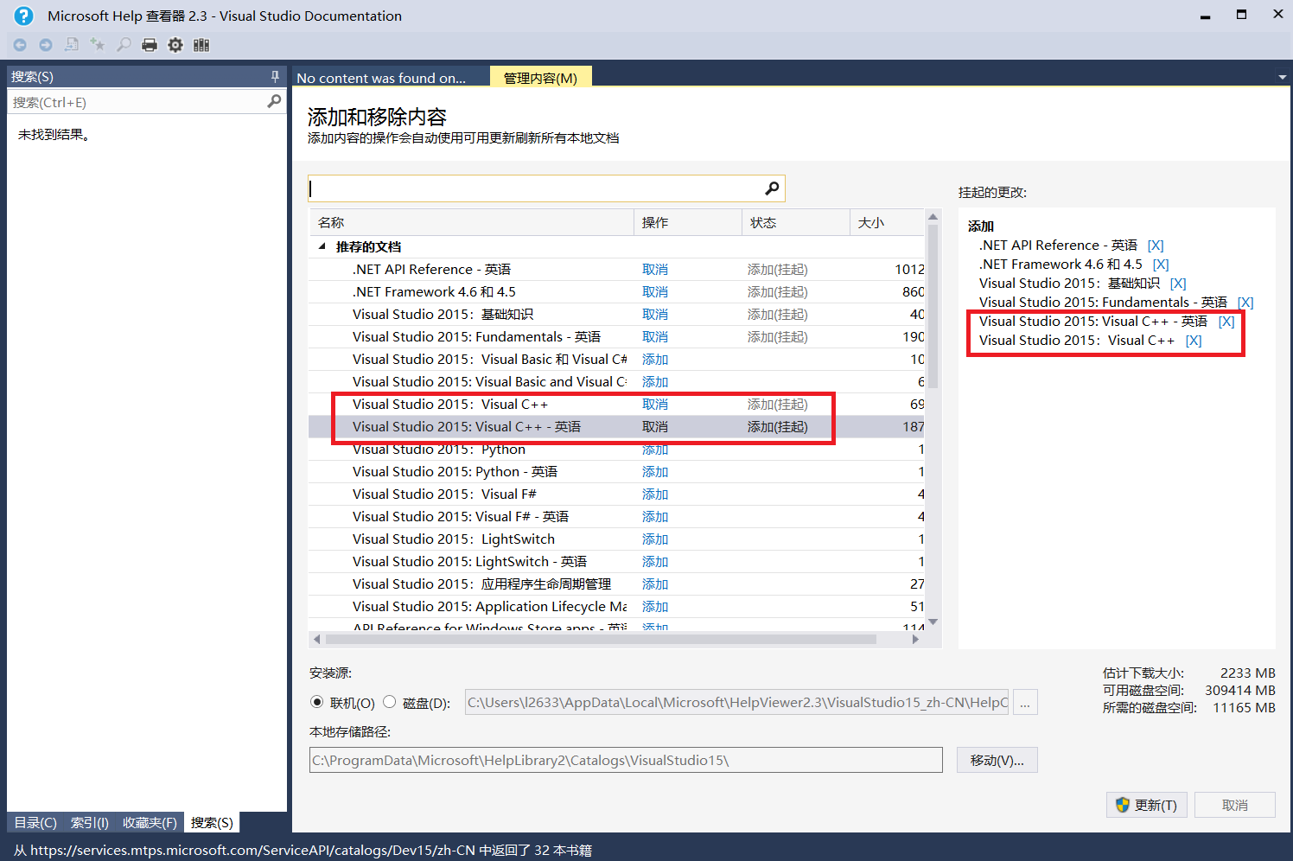Click the list scroll down arrow
This screenshot has width=1293, height=861.
pos(933,622)
